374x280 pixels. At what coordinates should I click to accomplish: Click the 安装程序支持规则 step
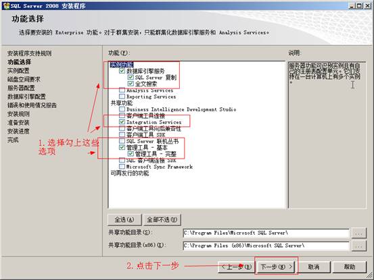pos(30,53)
